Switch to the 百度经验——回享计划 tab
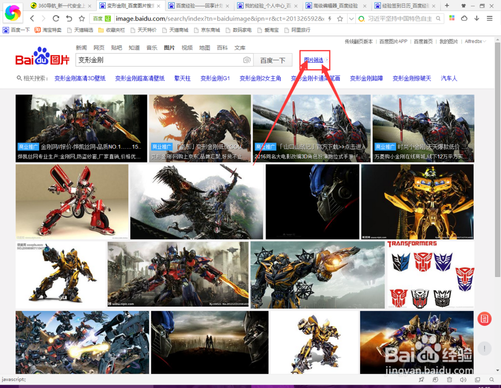Image resolution: width=501 pixels, height=388 pixels. [199, 6]
